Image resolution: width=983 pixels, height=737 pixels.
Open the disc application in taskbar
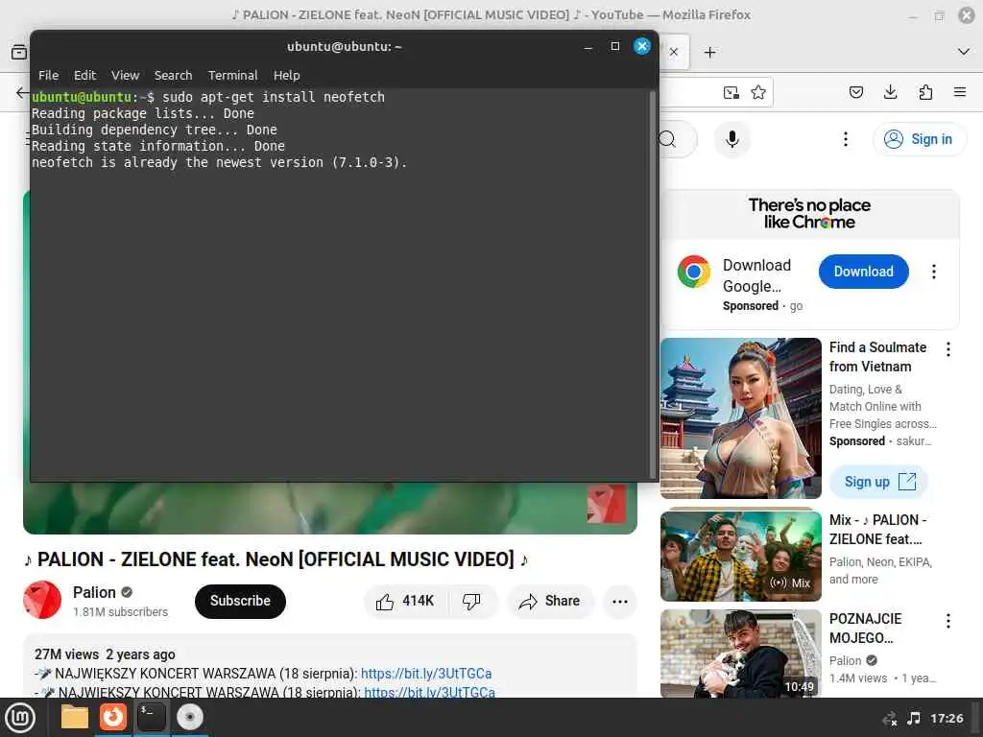tap(190, 717)
